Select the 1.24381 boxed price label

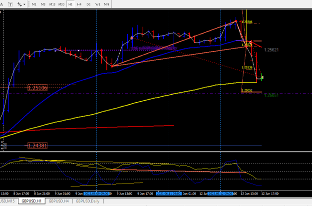point(37,145)
